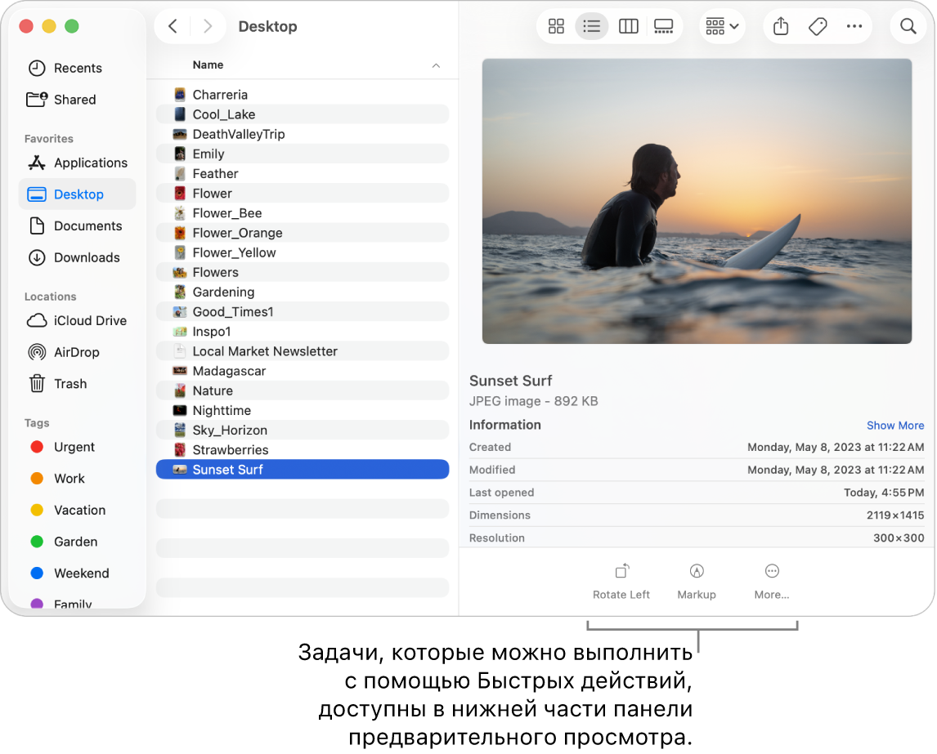937x754 pixels.
Task: Open the Group By dropdown
Action: tap(722, 26)
